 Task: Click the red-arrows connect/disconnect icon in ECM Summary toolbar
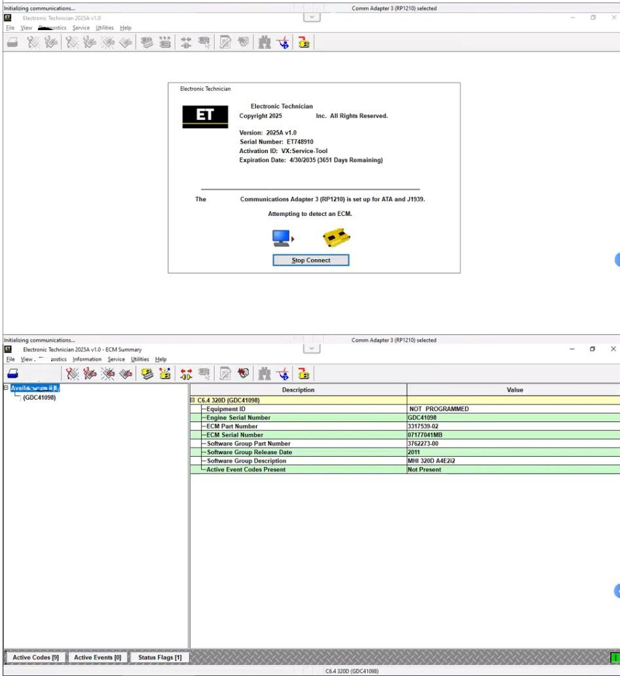tap(186, 374)
